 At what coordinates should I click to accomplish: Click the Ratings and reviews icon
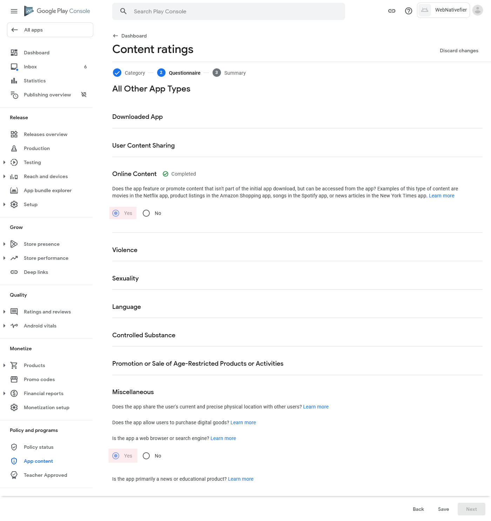14,312
